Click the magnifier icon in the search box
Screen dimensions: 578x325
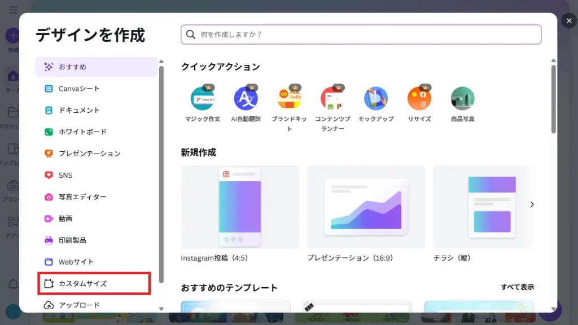coord(191,34)
